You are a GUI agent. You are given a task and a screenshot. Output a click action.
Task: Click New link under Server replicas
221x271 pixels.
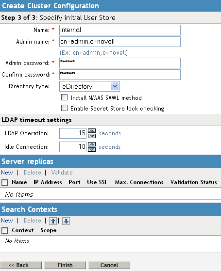(x=7, y=173)
